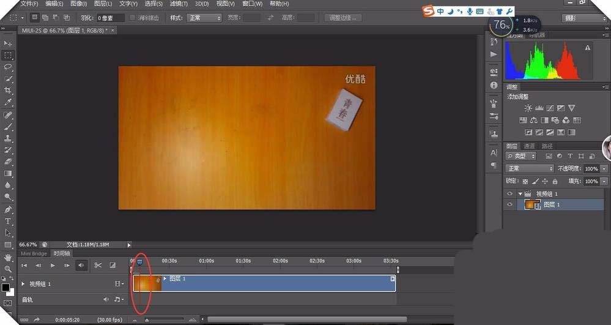Expand 视频组 1 track in timeline
611x325 pixels.
(23, 284)
